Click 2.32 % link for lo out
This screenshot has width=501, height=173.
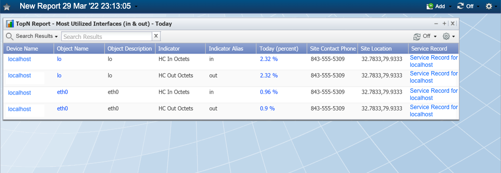[x=269, y=75]
